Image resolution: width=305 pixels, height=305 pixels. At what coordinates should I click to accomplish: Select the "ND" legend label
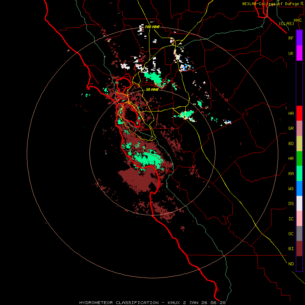coord(291,264)
